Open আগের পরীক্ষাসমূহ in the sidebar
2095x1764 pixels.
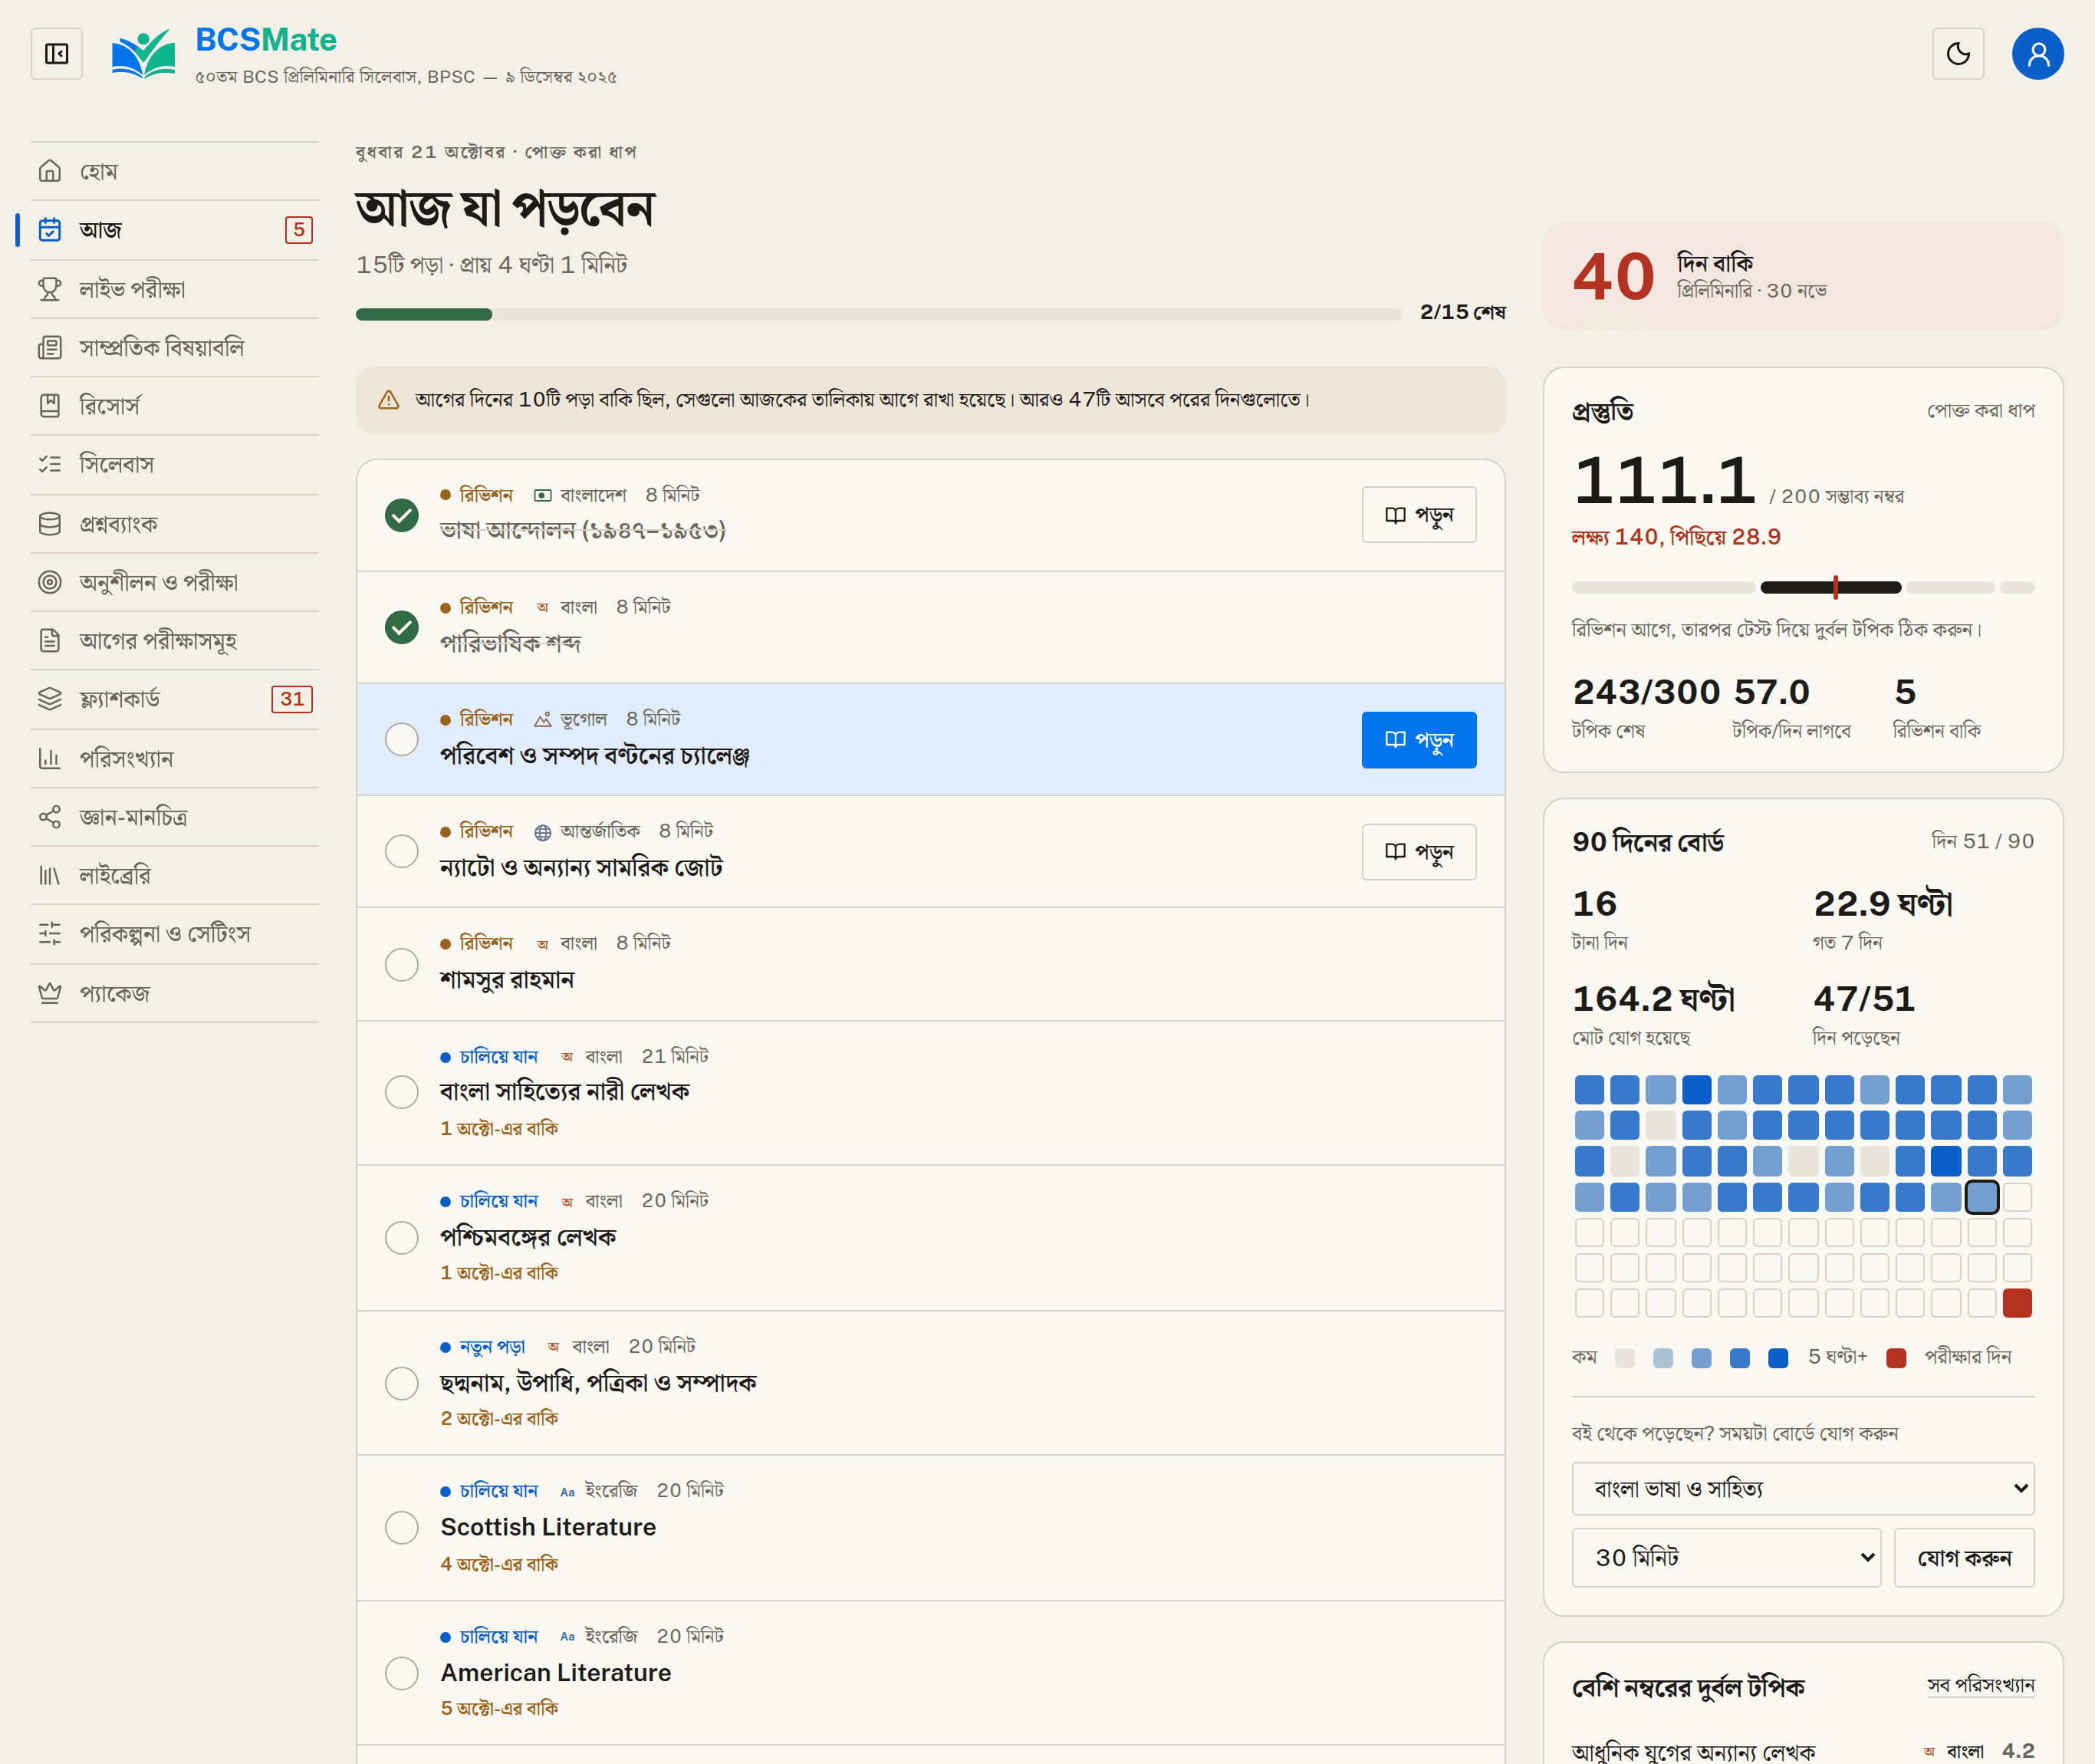(x=175, y=640)
